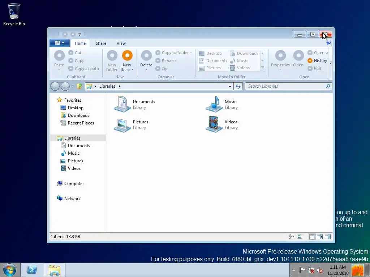
Task: Select the Music library item
Action: (x=221, y=104)
